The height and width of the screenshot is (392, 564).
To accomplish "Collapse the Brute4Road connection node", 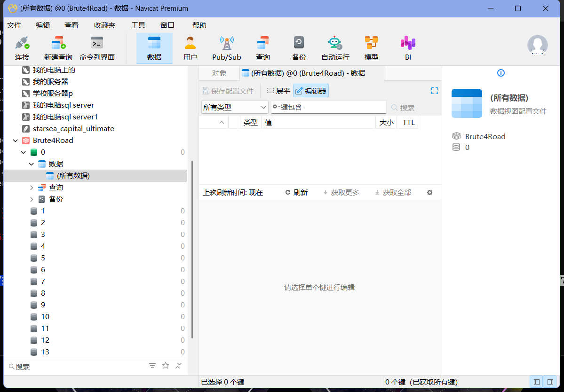I will (x=16, y=141).
